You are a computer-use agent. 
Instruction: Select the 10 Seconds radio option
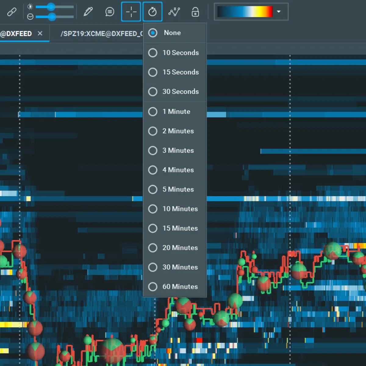(153, 53)
